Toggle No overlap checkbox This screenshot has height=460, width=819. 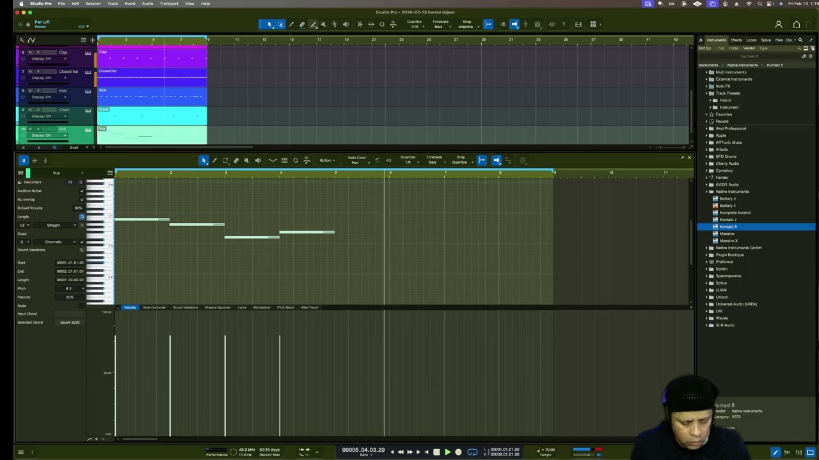point(81,199)
